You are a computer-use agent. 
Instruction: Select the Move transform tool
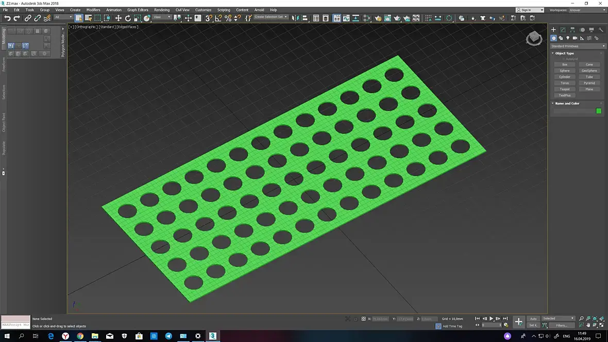(x=118, y=18)
